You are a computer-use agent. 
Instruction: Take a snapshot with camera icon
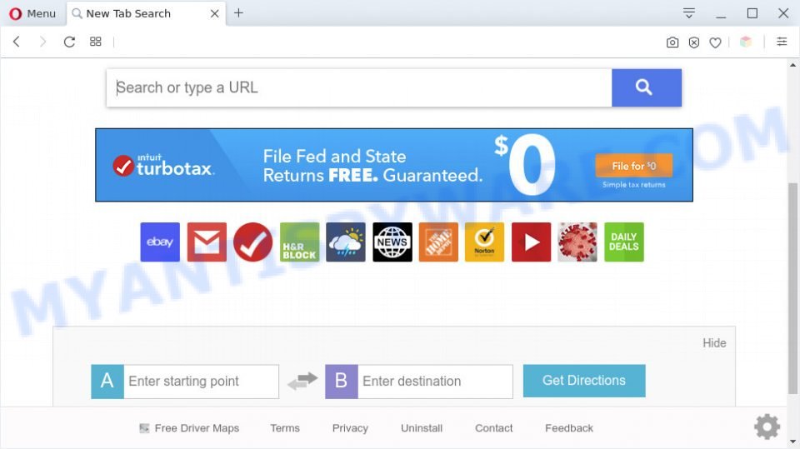[x=672, y=42]
